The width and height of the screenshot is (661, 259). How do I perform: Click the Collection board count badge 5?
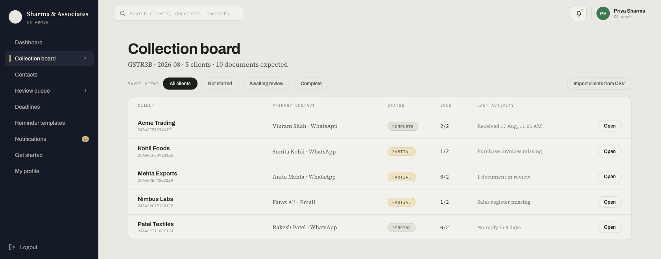pos(85,58)
